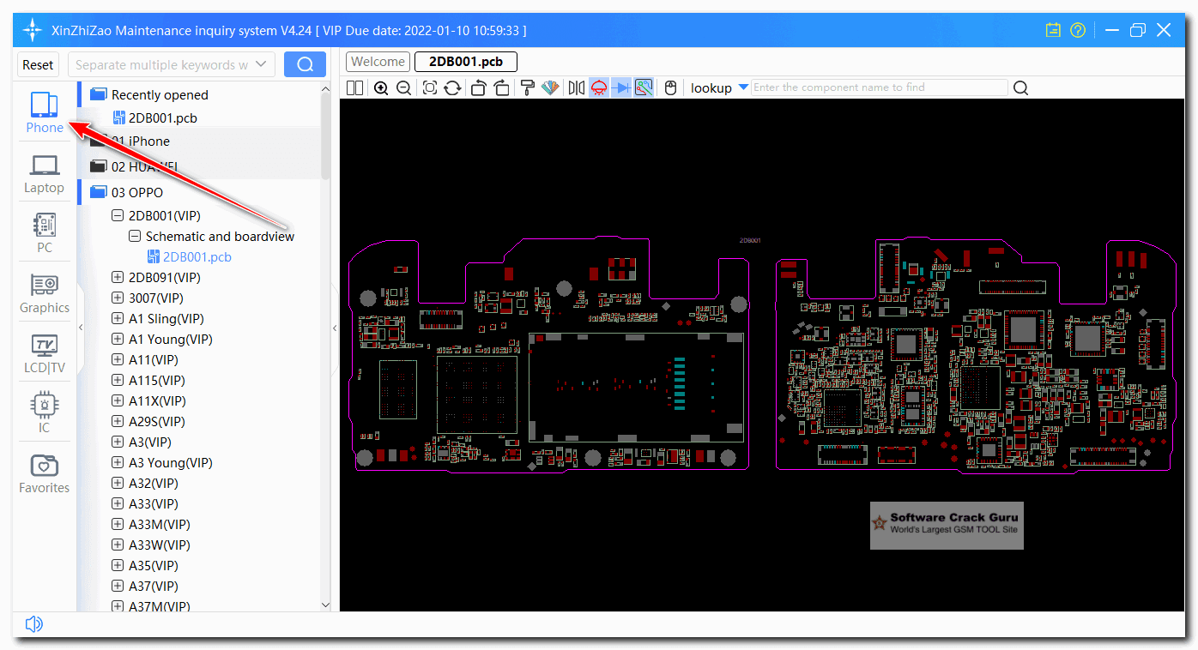This screenshot has width=1198, height=650.
Task: Open the paint roller tool
Action: click(527, 87)
